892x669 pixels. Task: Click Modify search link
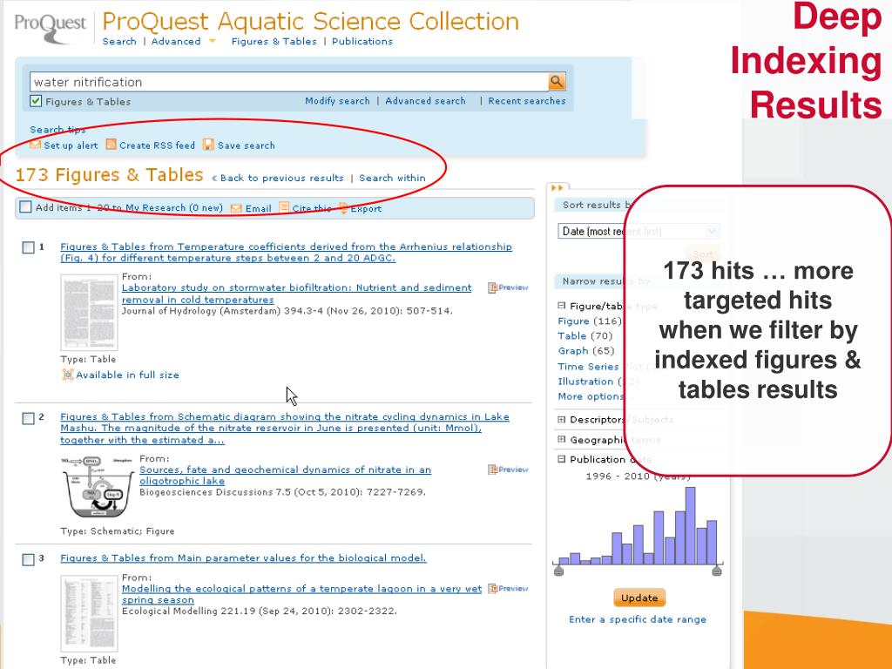pos(337,101)
